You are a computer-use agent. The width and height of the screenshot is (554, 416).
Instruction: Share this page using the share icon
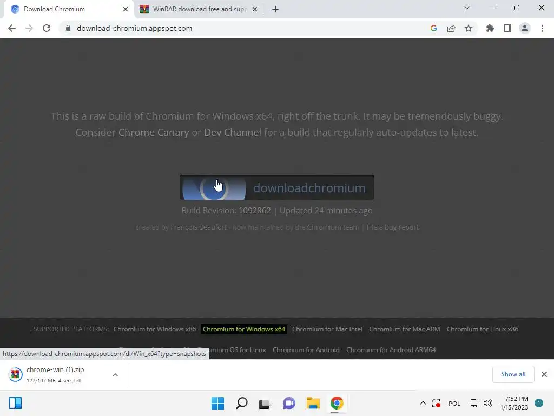(451, 28)
